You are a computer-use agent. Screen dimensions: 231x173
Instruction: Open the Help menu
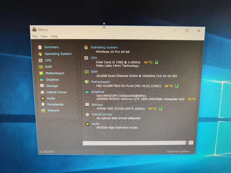(55, 36)
